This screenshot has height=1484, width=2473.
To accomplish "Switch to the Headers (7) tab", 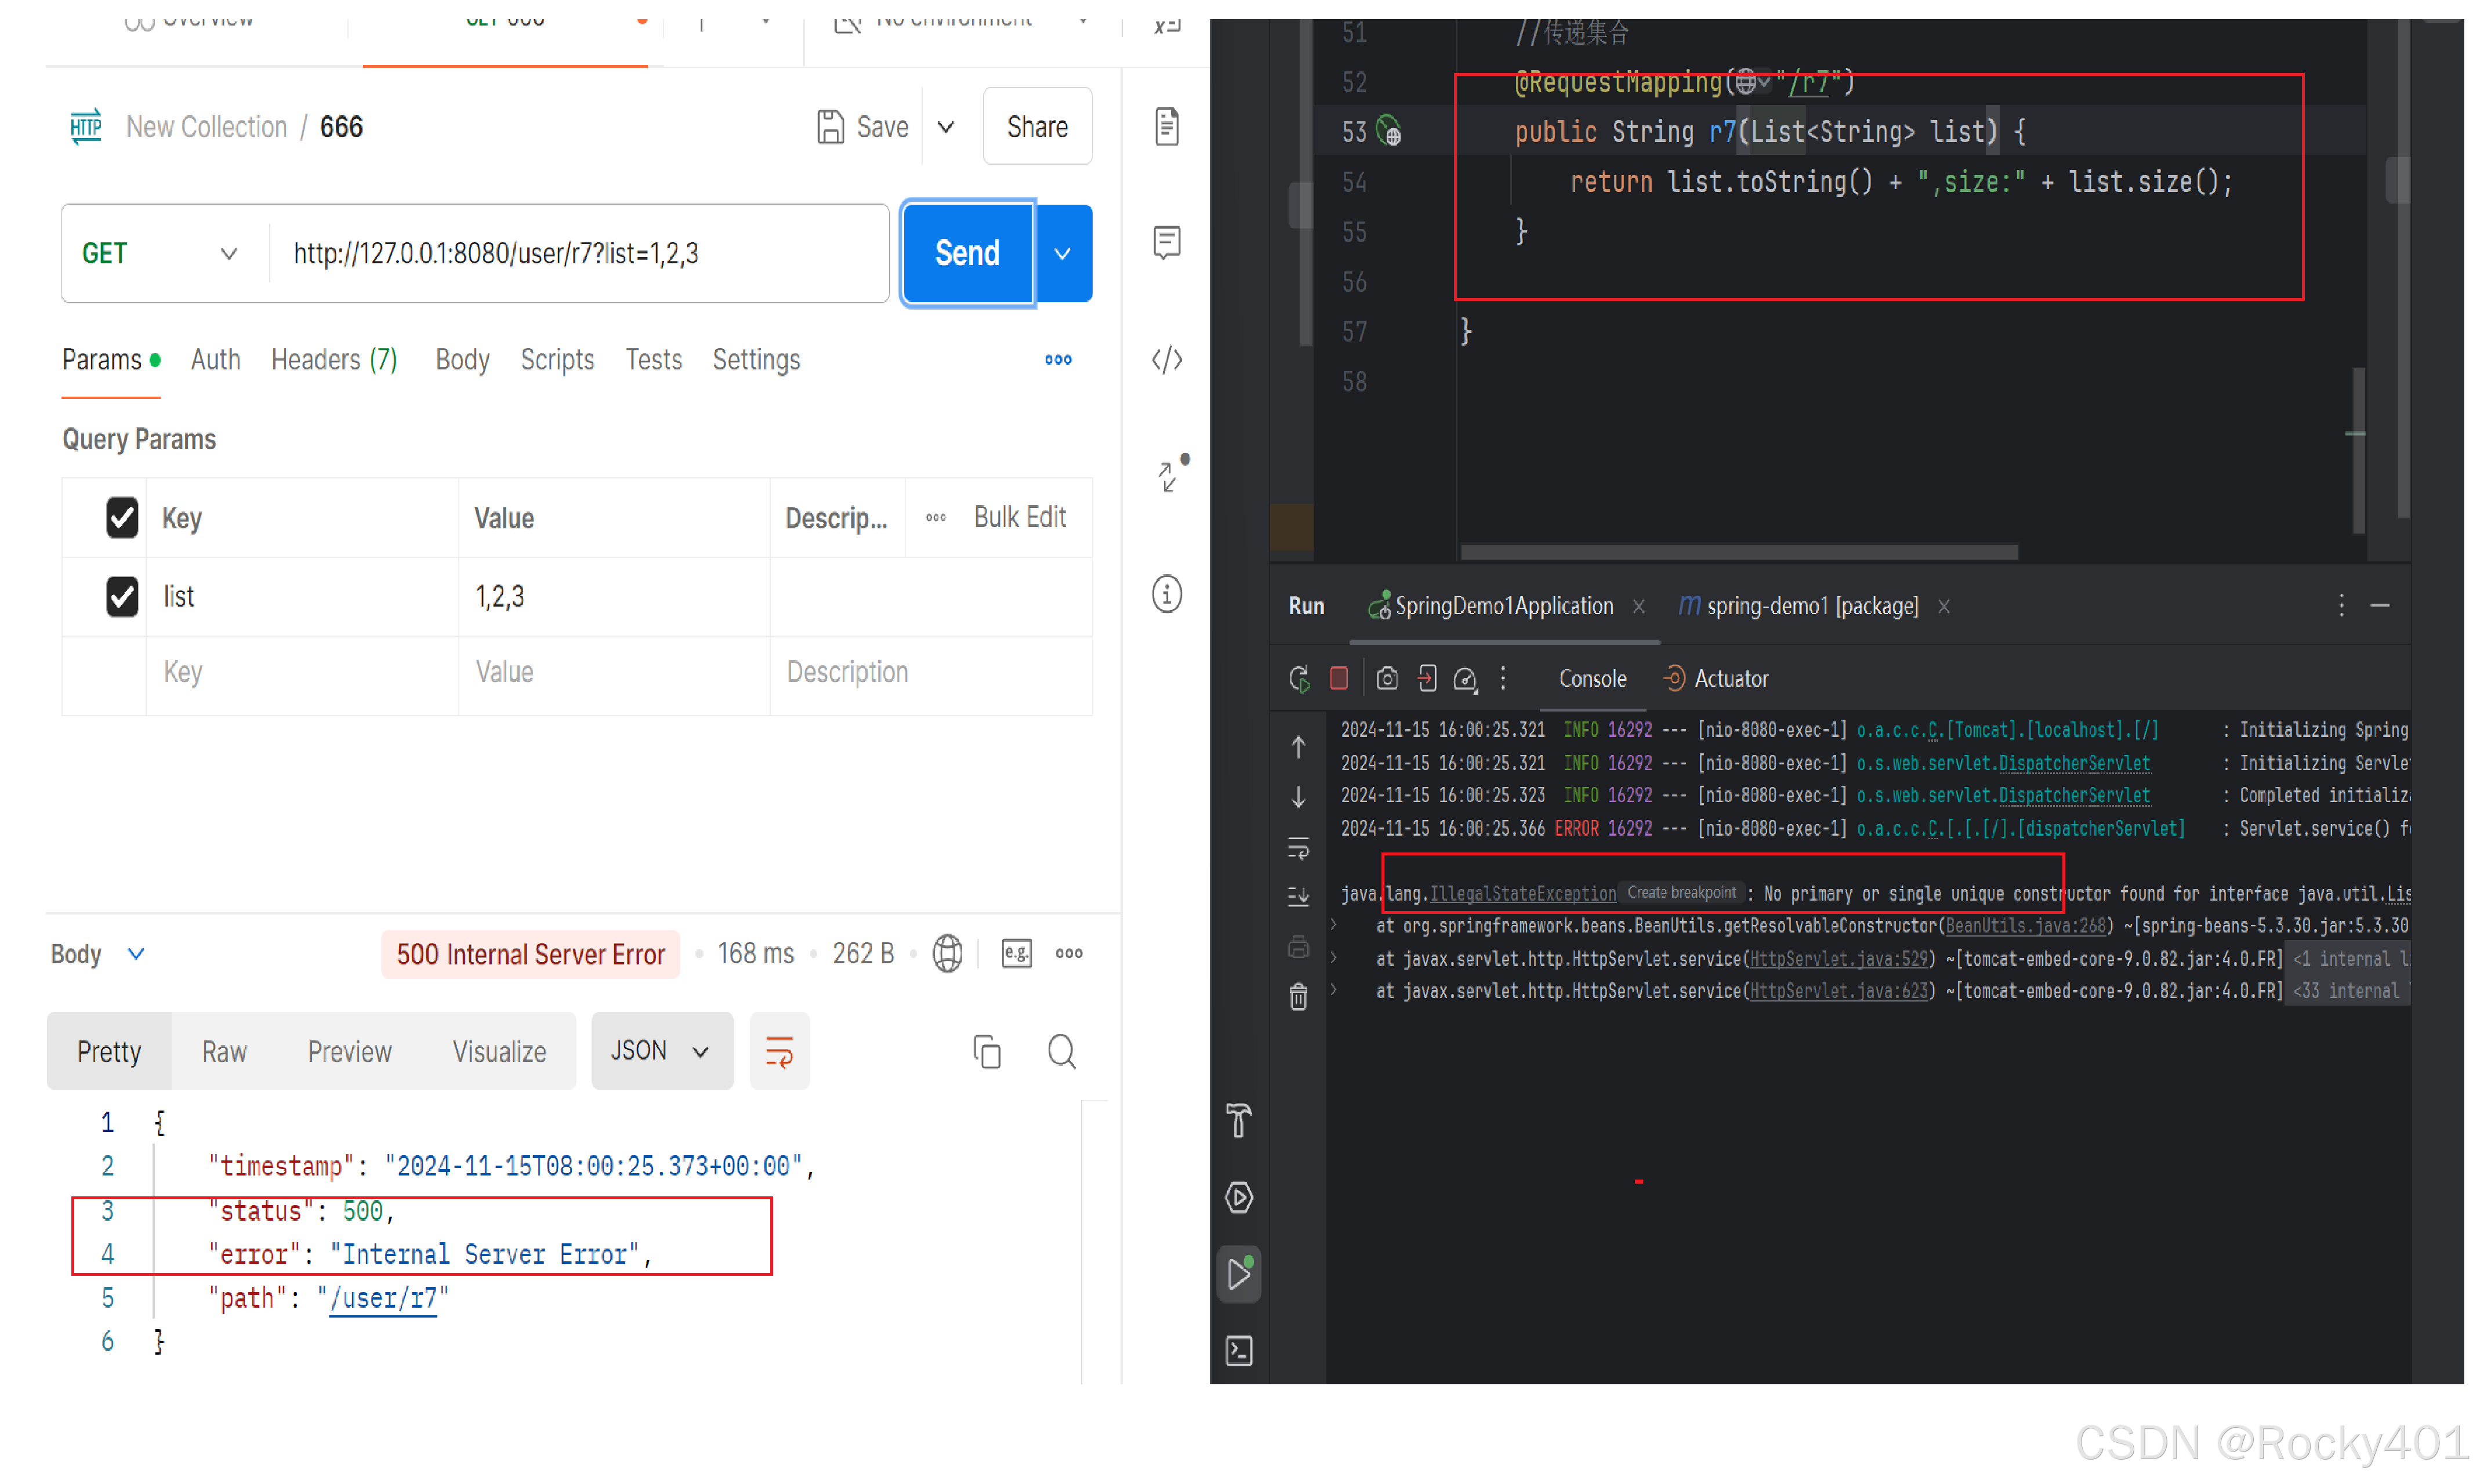I will coord(334,360).
